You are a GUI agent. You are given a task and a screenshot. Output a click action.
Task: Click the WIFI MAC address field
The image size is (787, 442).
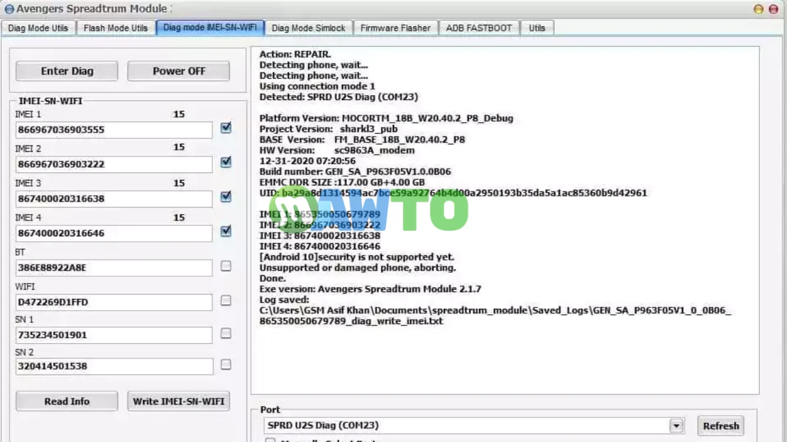click(114, 302)
